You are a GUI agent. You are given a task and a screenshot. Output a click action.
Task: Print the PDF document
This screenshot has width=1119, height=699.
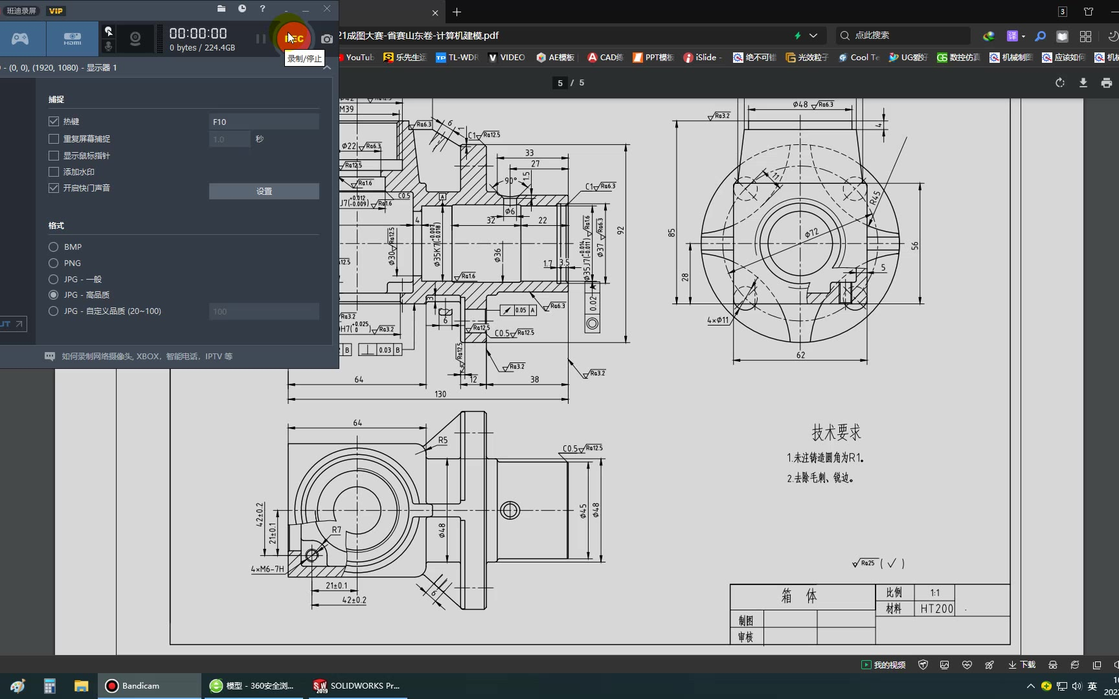click(x=1106, y=83)
